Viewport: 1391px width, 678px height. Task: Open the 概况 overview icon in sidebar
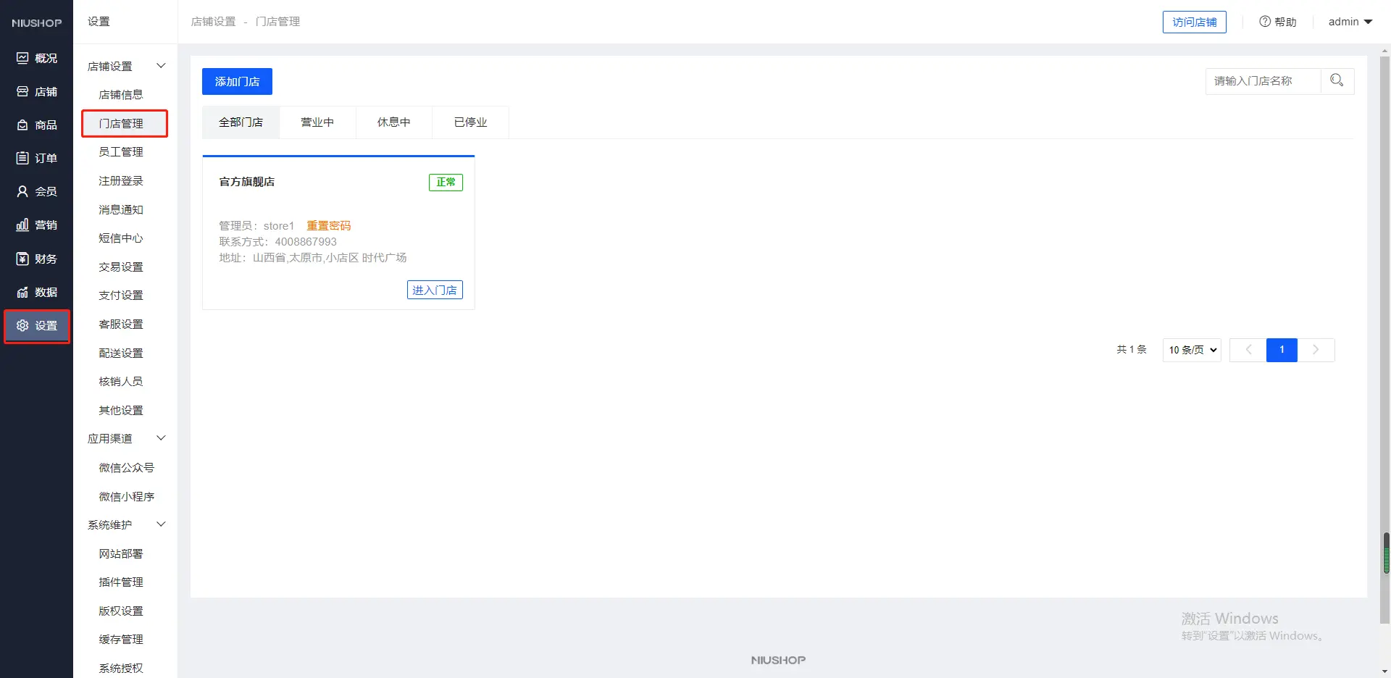[x=22, y=58]
